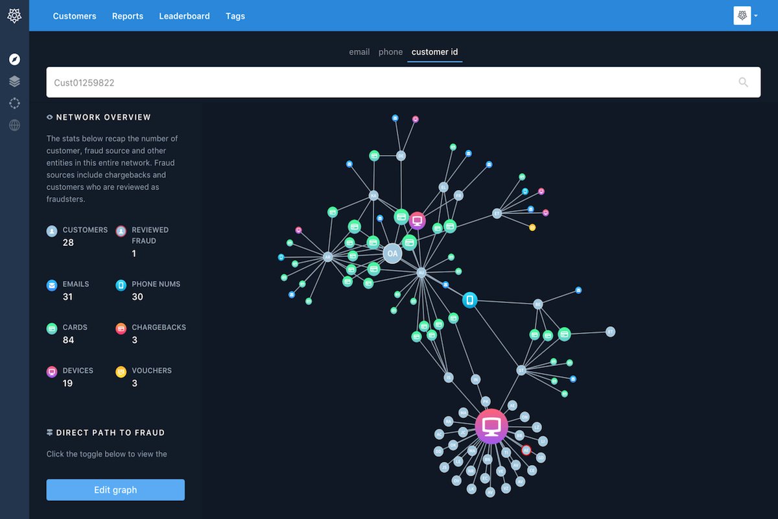Select the DE customer node
Screen dimensions: 778x519
point(401,156)
